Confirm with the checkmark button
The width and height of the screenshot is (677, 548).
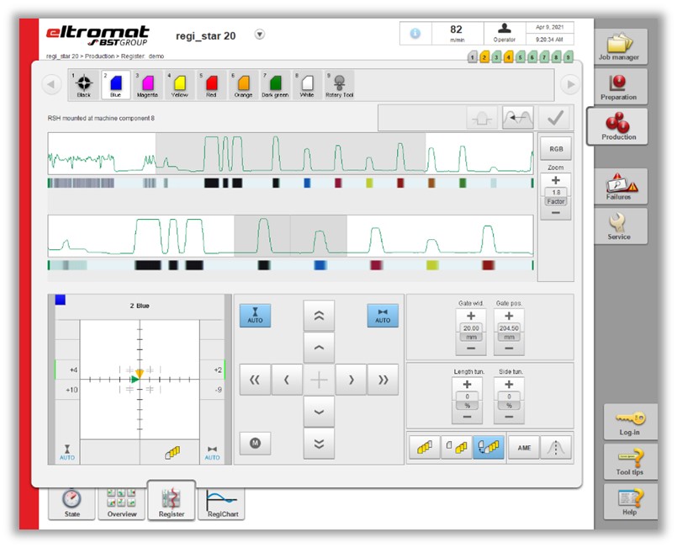tap(555, 118)
